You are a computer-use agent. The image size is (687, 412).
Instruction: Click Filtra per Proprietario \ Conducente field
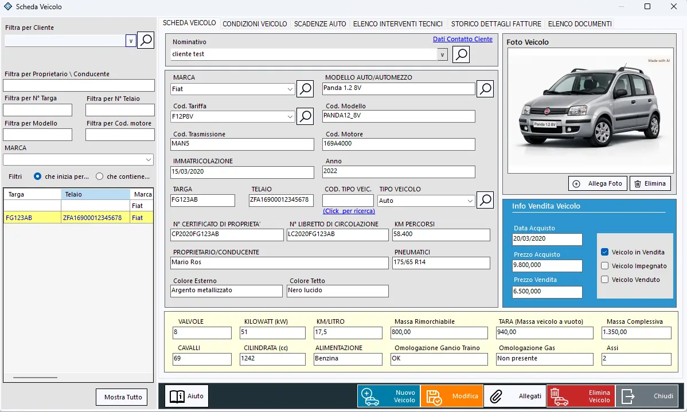tap(79, 85)
